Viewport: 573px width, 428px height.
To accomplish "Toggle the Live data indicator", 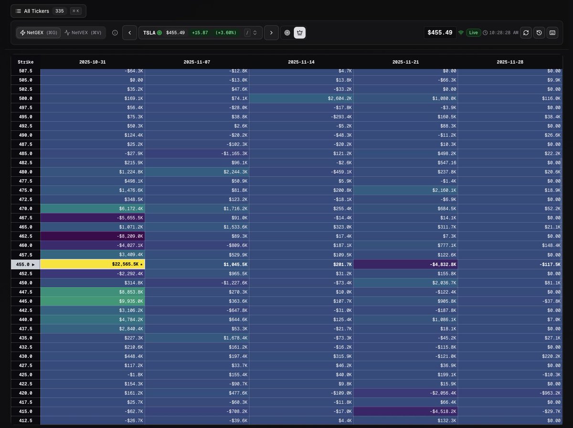I will click(x=473, y=32).
